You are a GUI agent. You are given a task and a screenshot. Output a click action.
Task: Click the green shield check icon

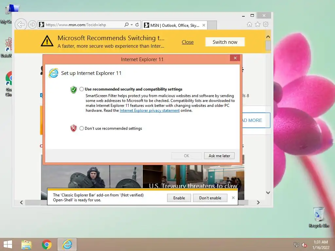[74, 90]
